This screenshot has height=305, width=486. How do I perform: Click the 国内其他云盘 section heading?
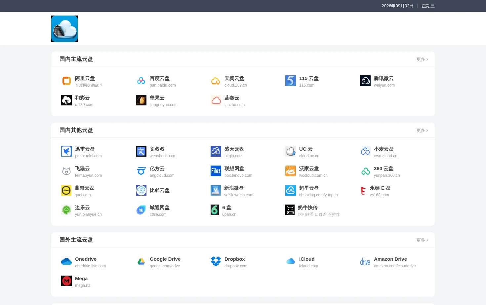pyautogui.click(x=76, y=130)
